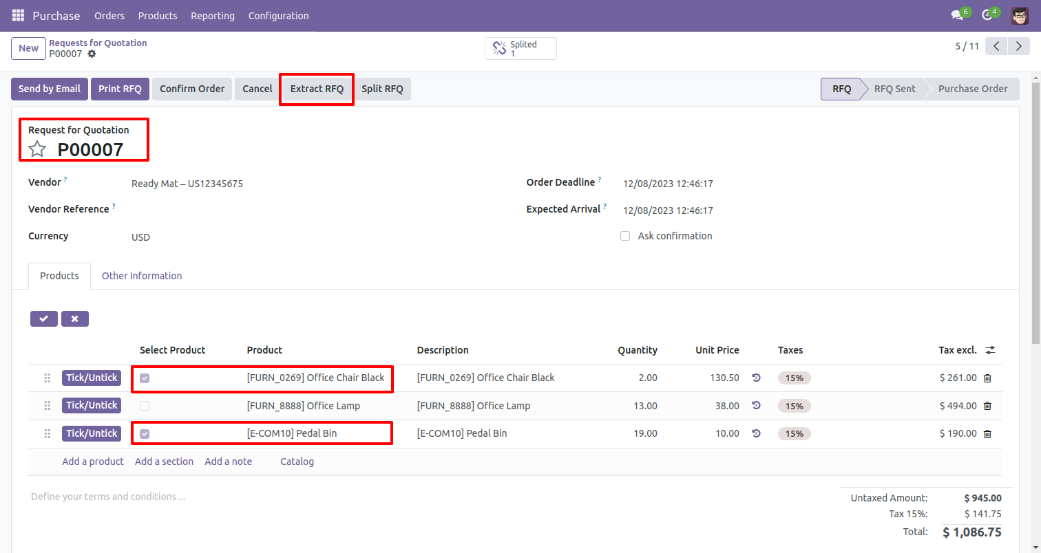Delete the Pedal Bin line with trash icon
Viewport: 1041px width, 553px height.
tap(987, 433)
